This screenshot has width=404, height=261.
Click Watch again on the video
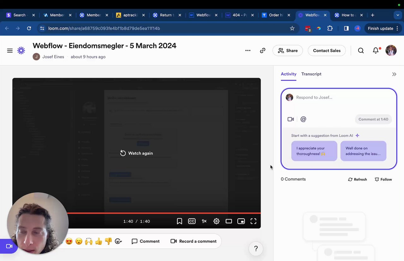136,153
